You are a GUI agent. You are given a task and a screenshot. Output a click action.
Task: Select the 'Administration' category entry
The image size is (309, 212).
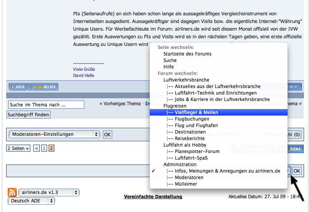[219, 164]
